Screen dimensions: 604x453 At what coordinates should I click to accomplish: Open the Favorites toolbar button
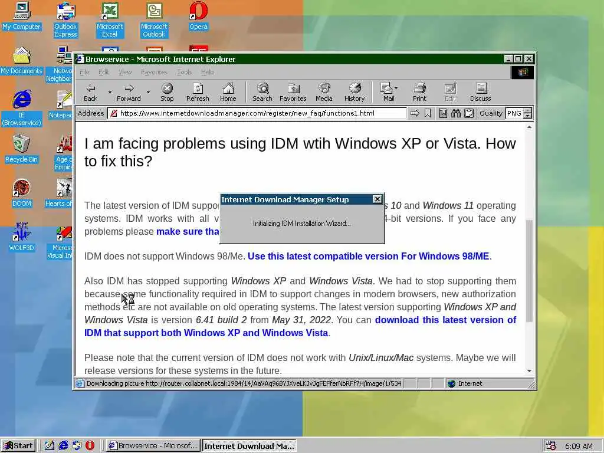click(293, 93)
